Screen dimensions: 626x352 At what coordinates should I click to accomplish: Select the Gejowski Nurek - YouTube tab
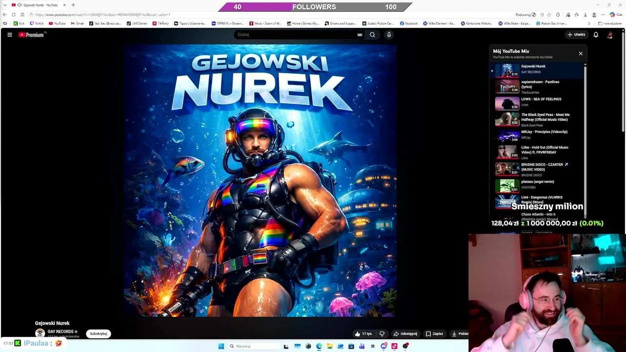[x=38, y=5]
